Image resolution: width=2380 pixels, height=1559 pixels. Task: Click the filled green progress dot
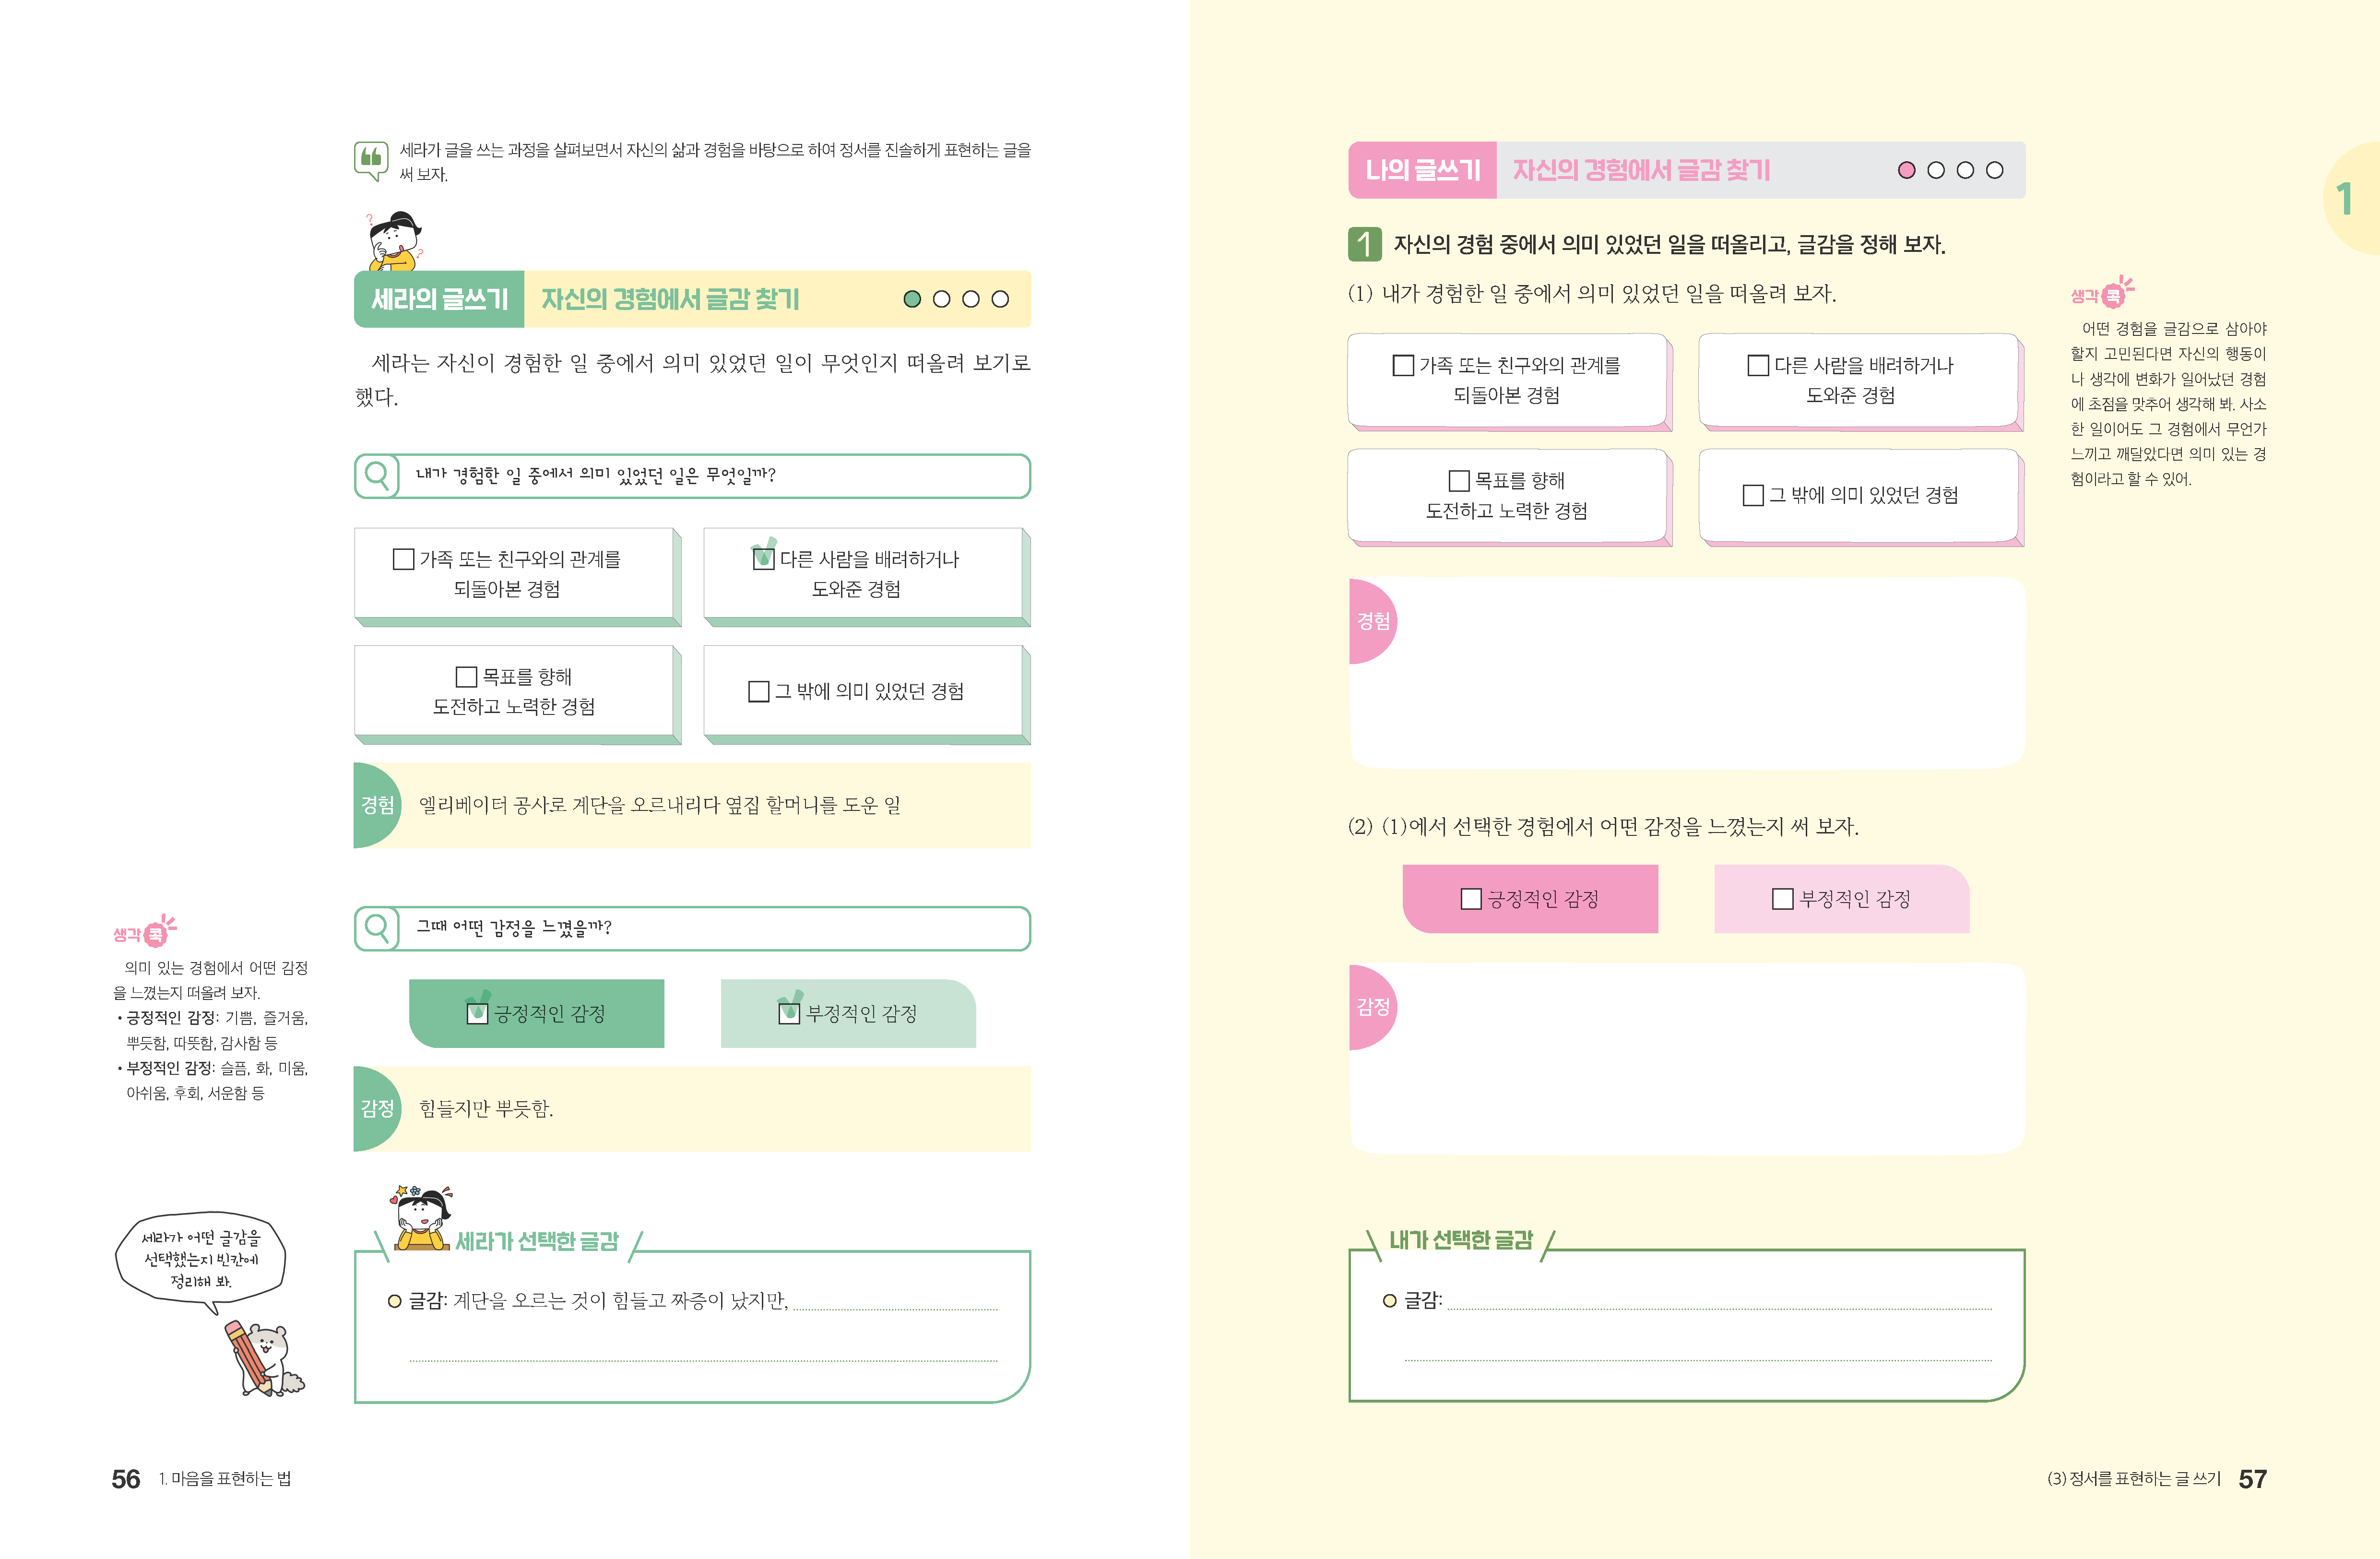911,299
